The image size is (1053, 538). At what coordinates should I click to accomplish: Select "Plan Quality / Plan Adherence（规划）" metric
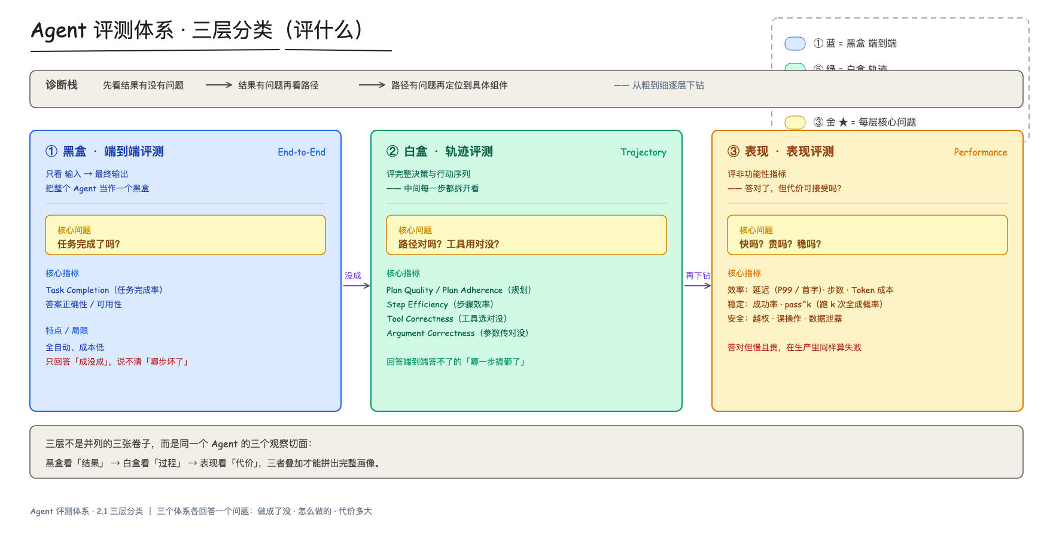pos(459,290)
